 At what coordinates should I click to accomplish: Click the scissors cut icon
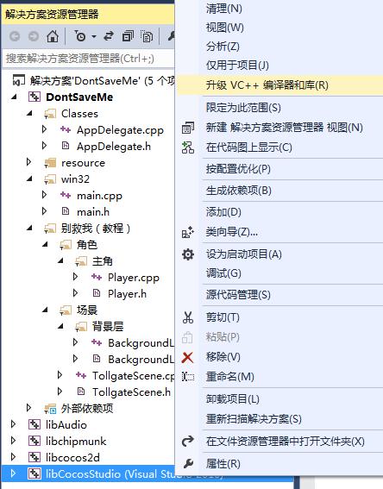(x=188, y=317)
